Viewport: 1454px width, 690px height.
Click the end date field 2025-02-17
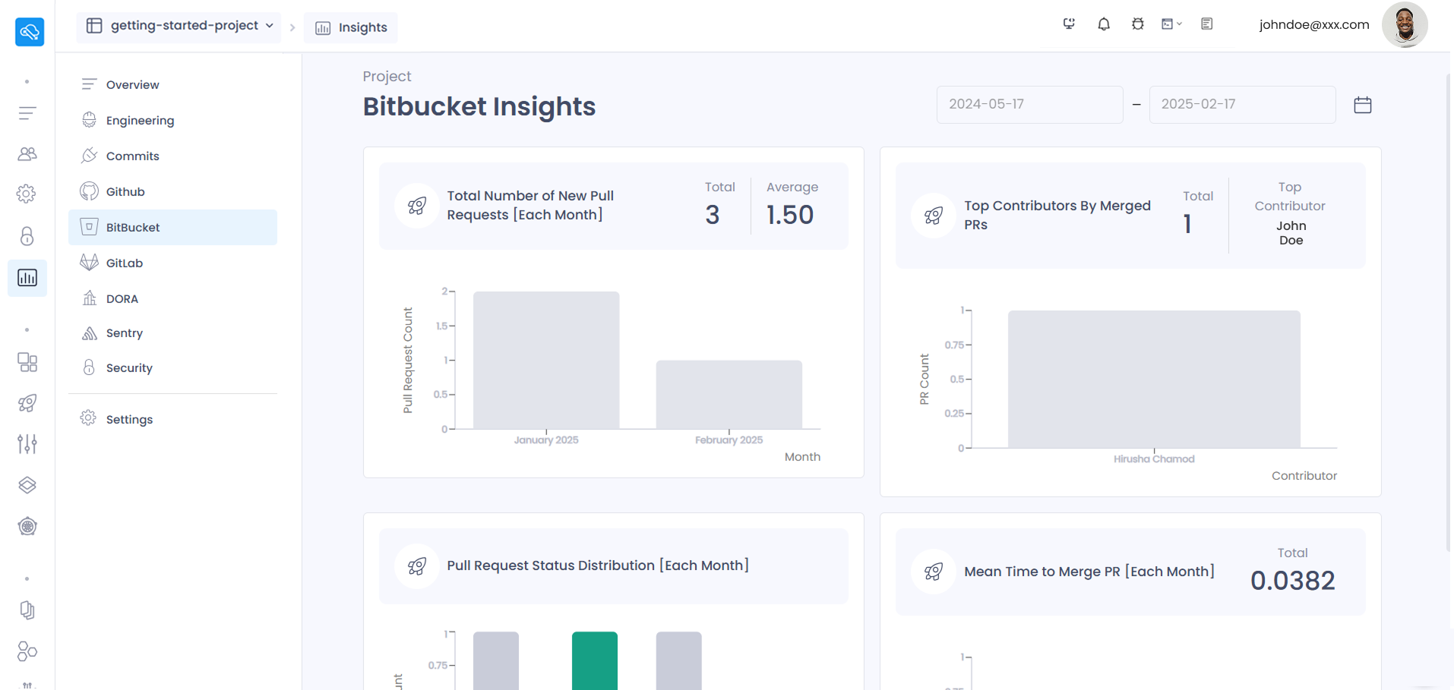coord(1242,105)
